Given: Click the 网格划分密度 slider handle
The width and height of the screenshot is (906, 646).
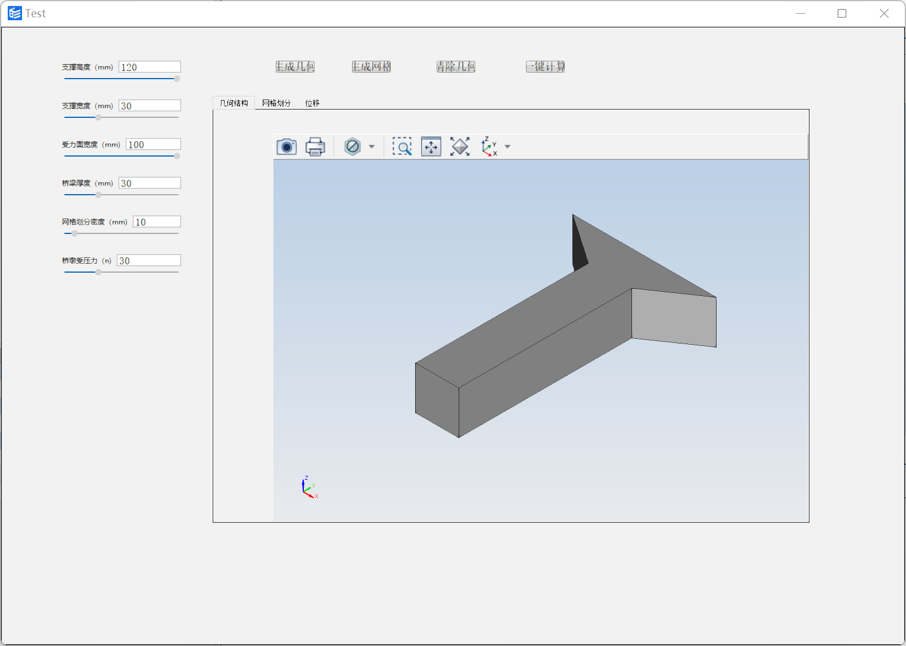Looking at the screenshot, I should (74, 233).
